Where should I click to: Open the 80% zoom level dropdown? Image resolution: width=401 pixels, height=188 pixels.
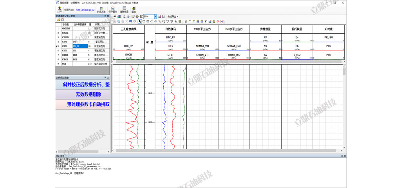[x=155, y=16]
